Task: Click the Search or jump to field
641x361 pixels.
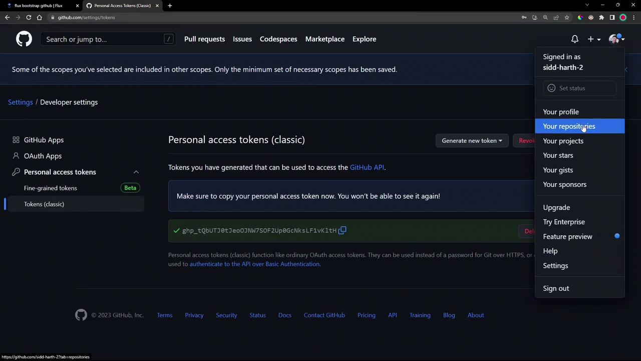Action: coord(108,39)
